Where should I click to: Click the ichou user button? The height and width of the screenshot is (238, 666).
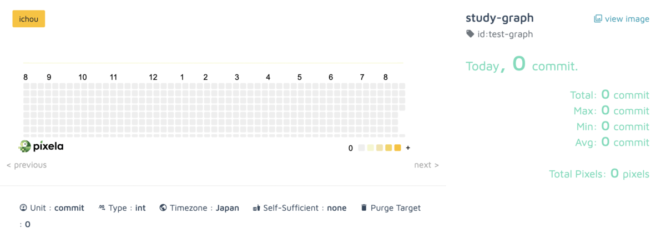coord(29,18)
